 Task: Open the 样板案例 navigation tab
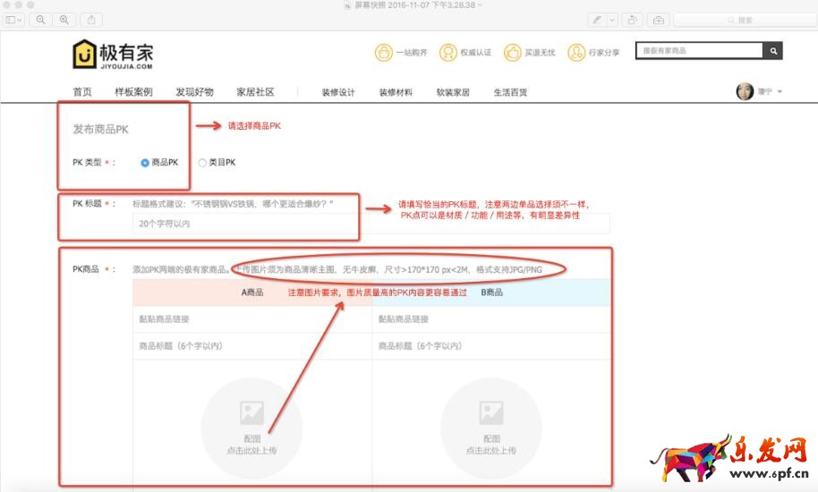(133, 92)
